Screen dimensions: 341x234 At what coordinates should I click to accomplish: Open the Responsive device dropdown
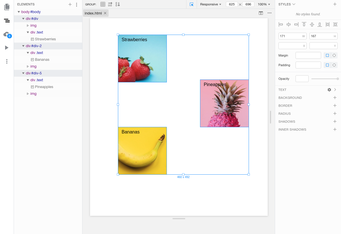(x=211, y=4)
